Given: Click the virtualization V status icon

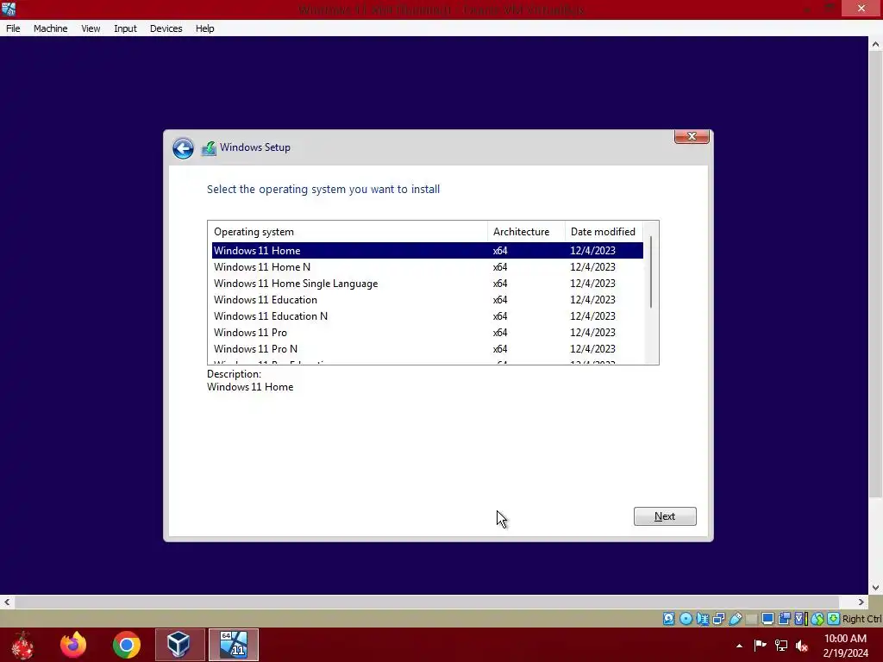Looking at the screenshot, I should tap(800, 619).
